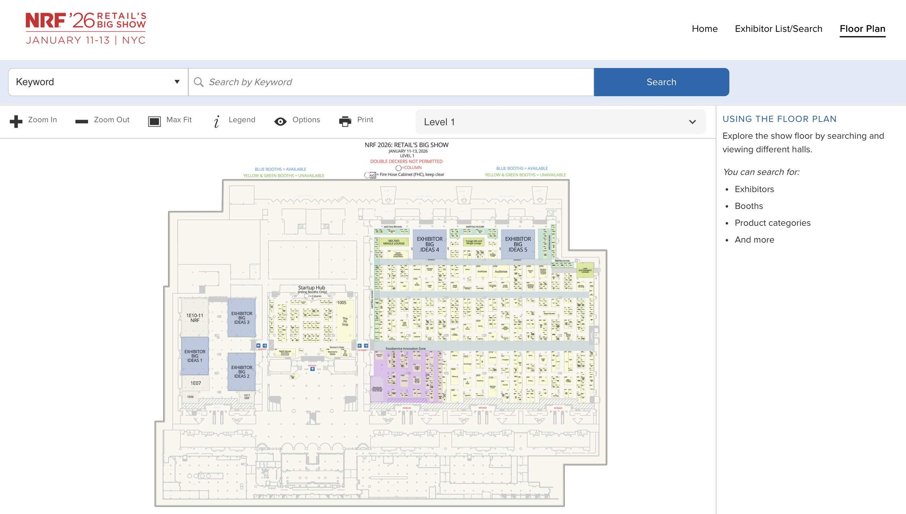Select Exhibitor Big Ideas 4 booth
The image size is (906, 514).
[x=429, y=244]
